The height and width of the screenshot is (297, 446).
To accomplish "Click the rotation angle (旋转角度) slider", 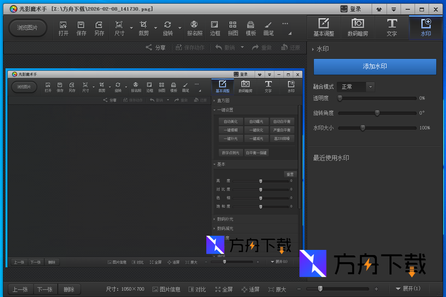I will pos(377,113).
